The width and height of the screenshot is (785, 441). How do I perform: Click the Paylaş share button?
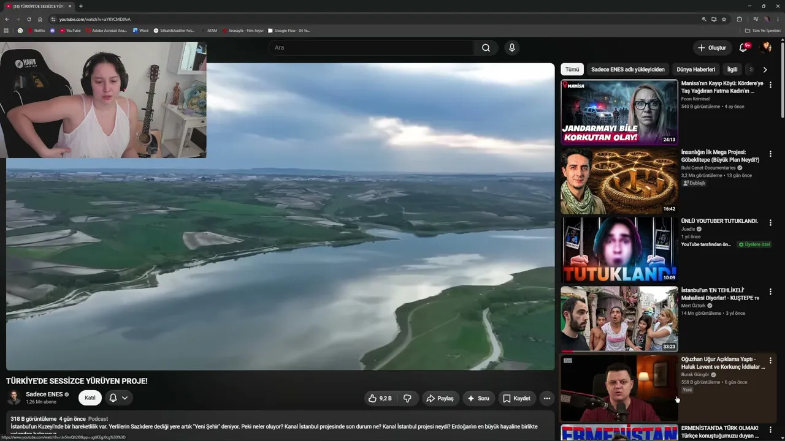(x=440, y=398)
